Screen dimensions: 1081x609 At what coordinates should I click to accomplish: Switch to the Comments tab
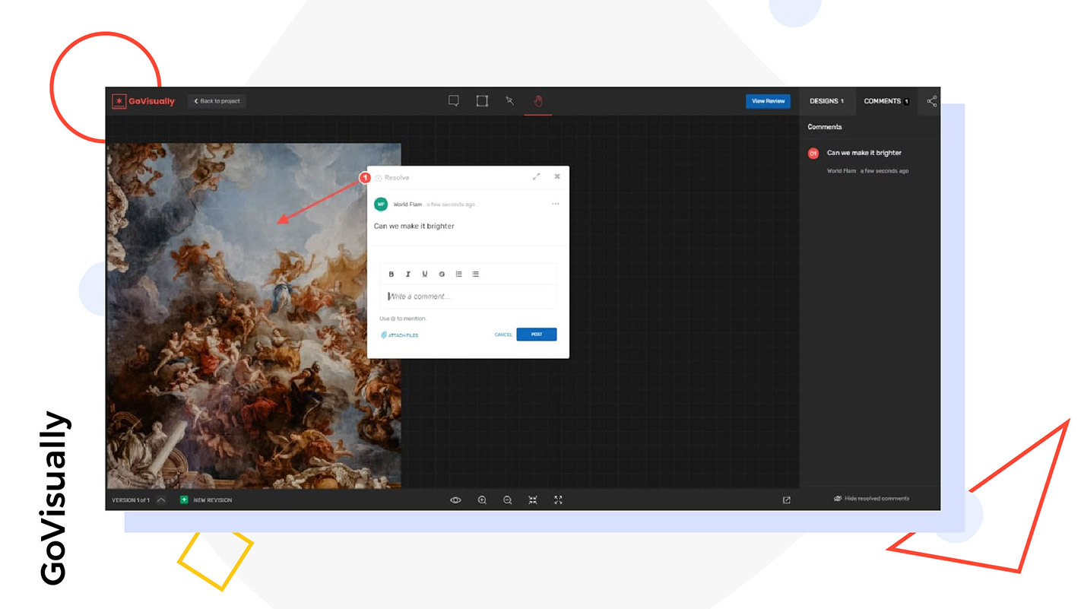886,101
